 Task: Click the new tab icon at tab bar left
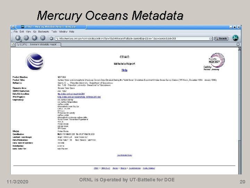[x=13, y=44]
